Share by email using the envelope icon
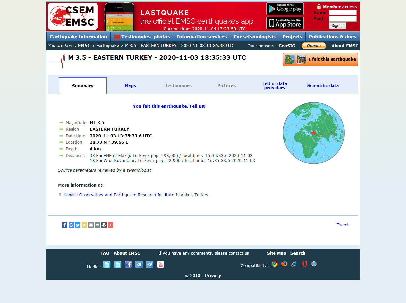Image resolution: width=406 pixels, height=303 pixels. point(91,225)
